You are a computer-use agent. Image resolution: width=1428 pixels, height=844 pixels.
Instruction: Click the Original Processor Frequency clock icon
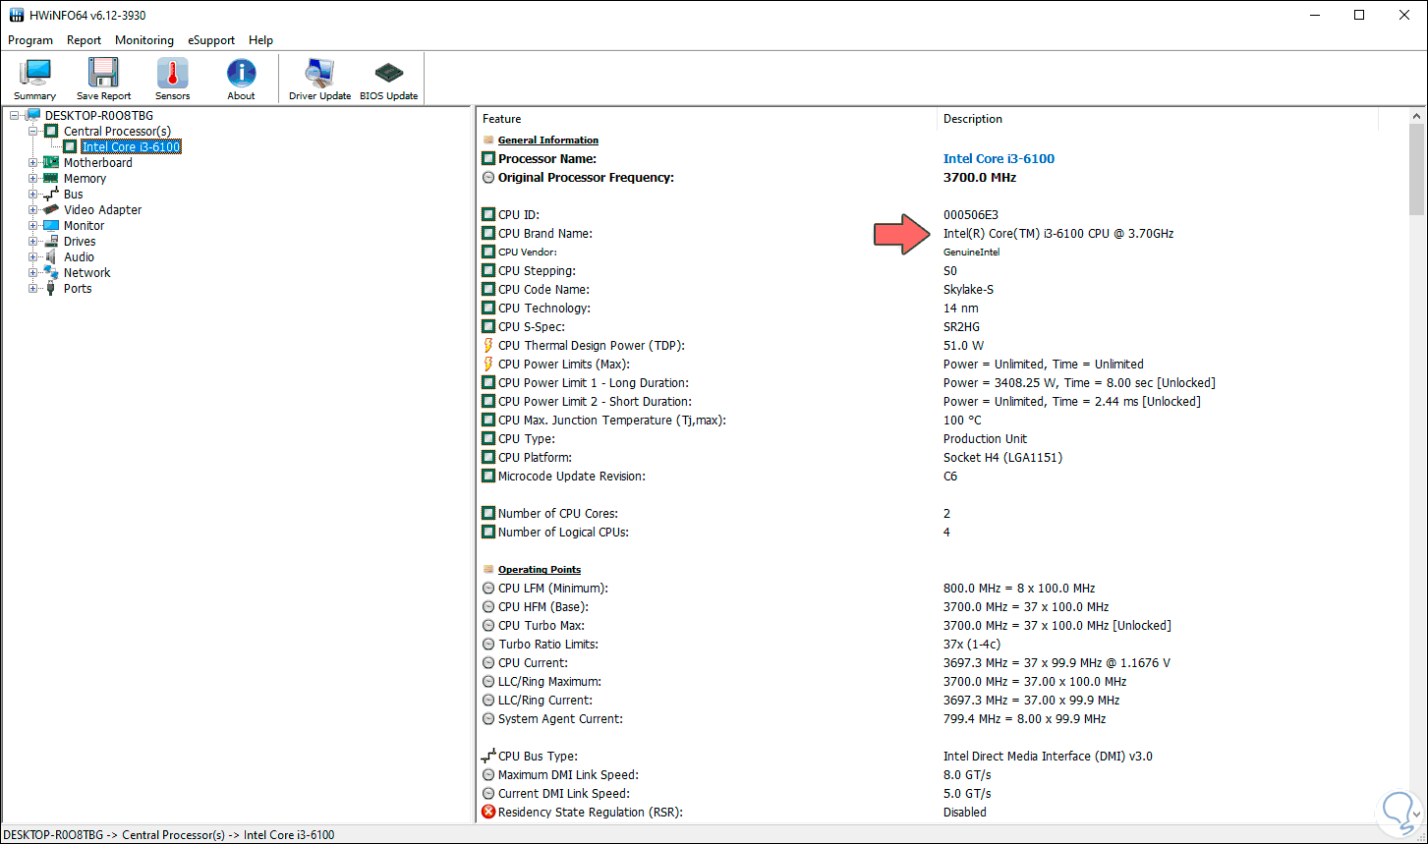click(x=488, y=178)
